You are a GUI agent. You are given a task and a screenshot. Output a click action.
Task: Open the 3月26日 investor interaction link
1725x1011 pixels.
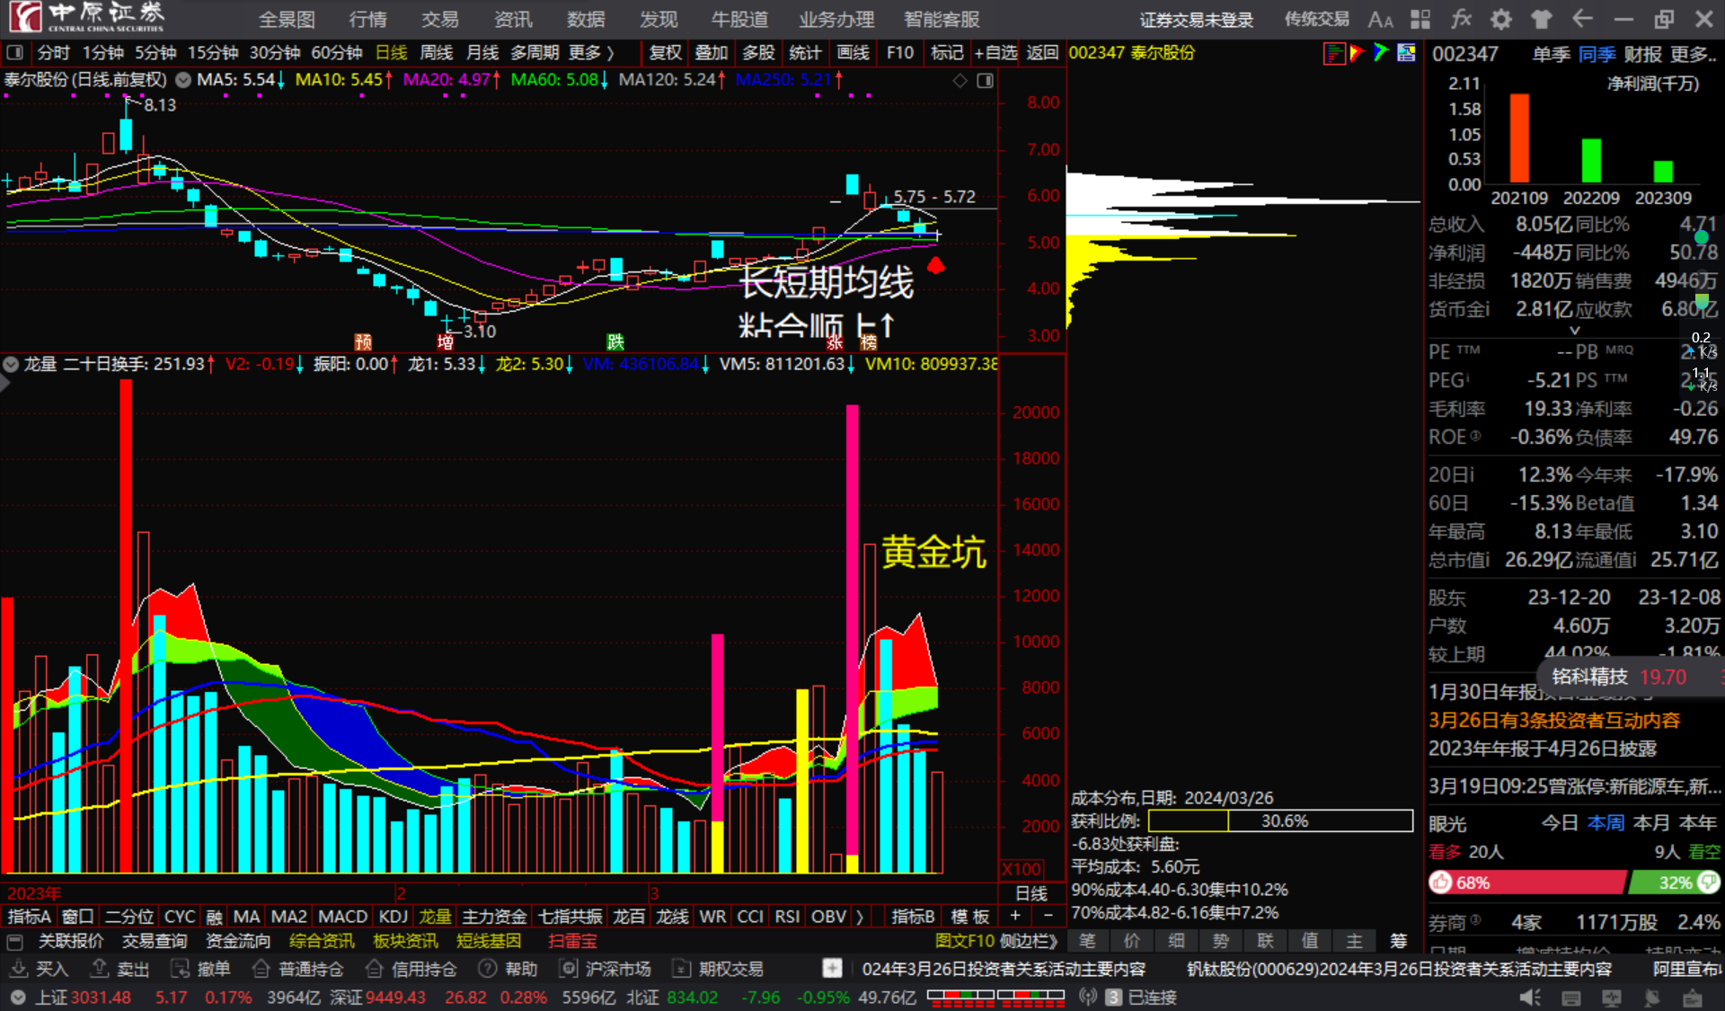click(1554, 720)
